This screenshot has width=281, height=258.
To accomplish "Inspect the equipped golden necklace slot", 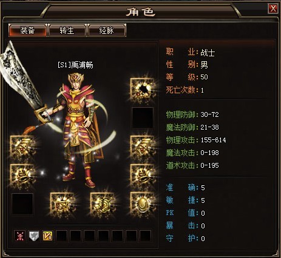I will pos(142,89).
